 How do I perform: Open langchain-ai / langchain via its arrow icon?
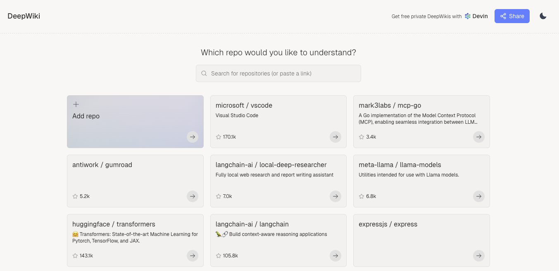(335, 256)
